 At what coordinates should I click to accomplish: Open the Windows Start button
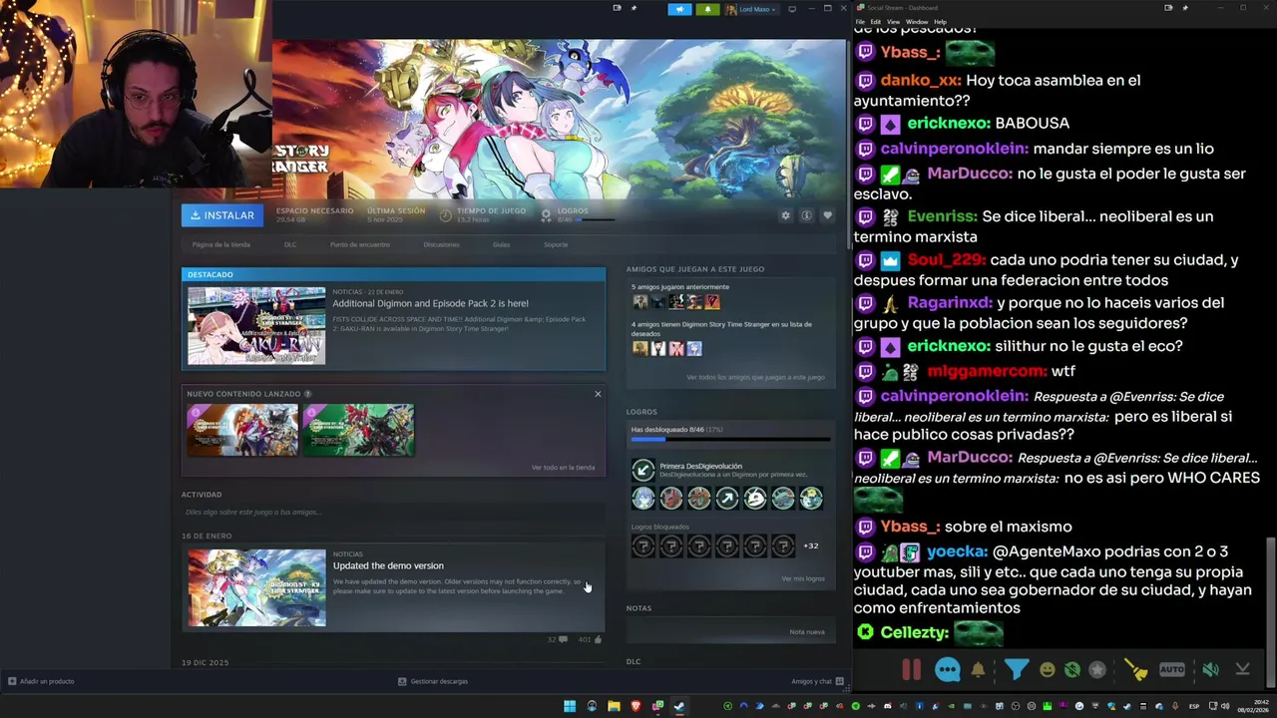570,706
